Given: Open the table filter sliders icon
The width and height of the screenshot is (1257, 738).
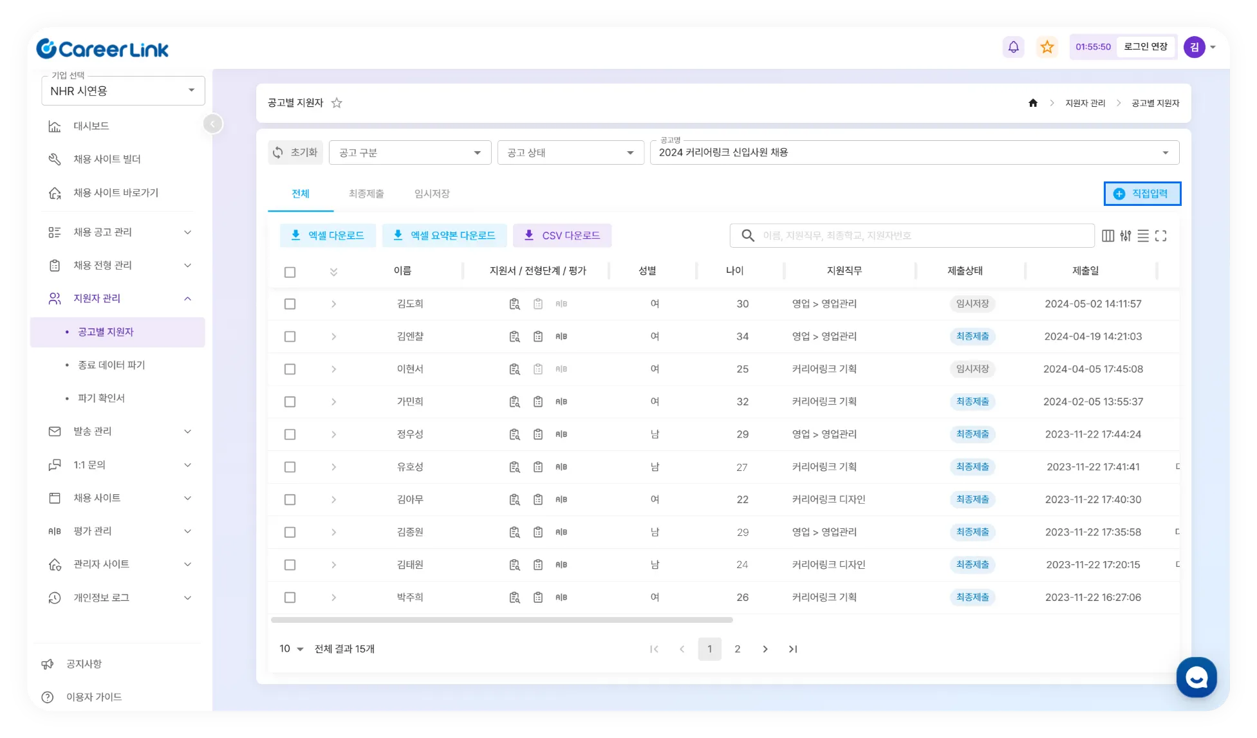Looking at the screenshot, I should pos(1125,236).
